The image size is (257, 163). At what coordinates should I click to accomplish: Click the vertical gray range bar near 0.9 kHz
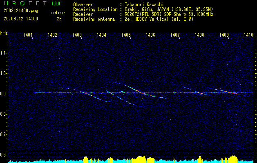click(8, 94)
